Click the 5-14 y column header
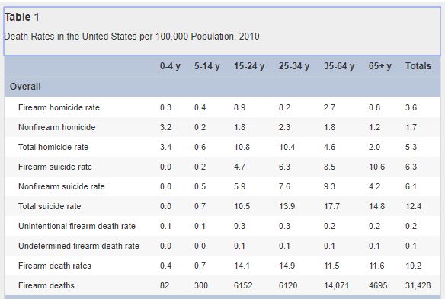This screenshot has height=299, width=445. tap(207, 66)
